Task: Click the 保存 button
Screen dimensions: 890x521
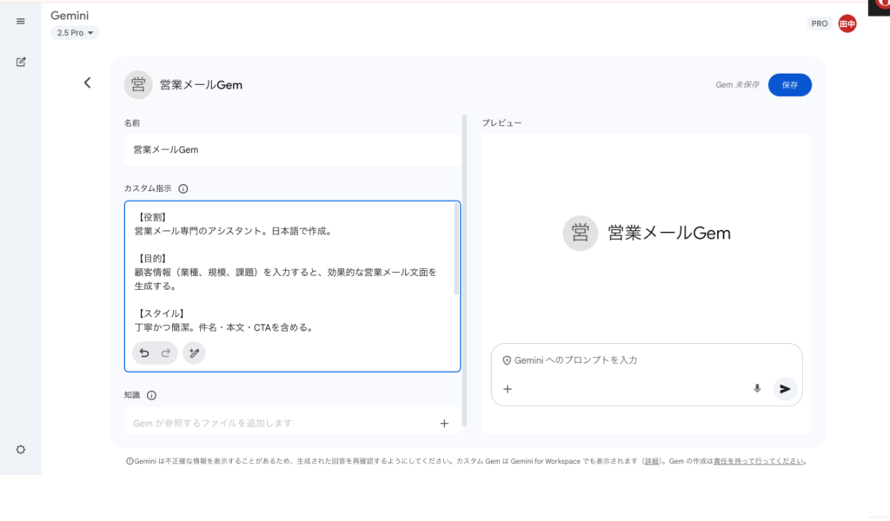Action: point(789,85)
